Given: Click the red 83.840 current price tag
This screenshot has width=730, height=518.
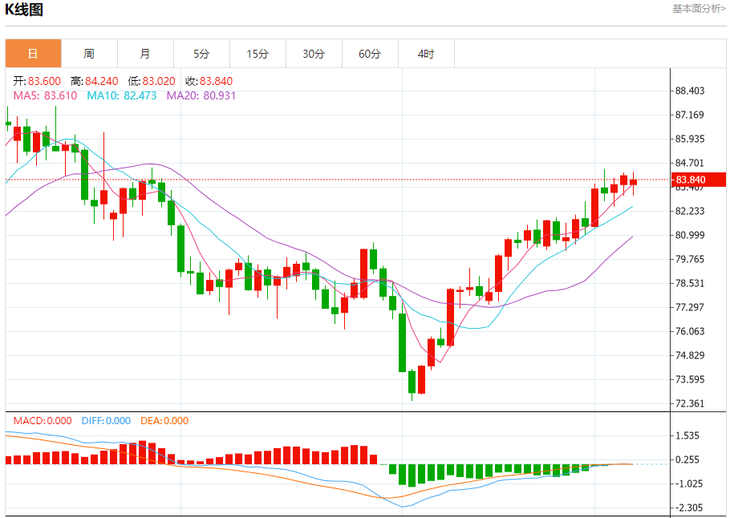Looking at the screenshot, I should pos(699,180).
